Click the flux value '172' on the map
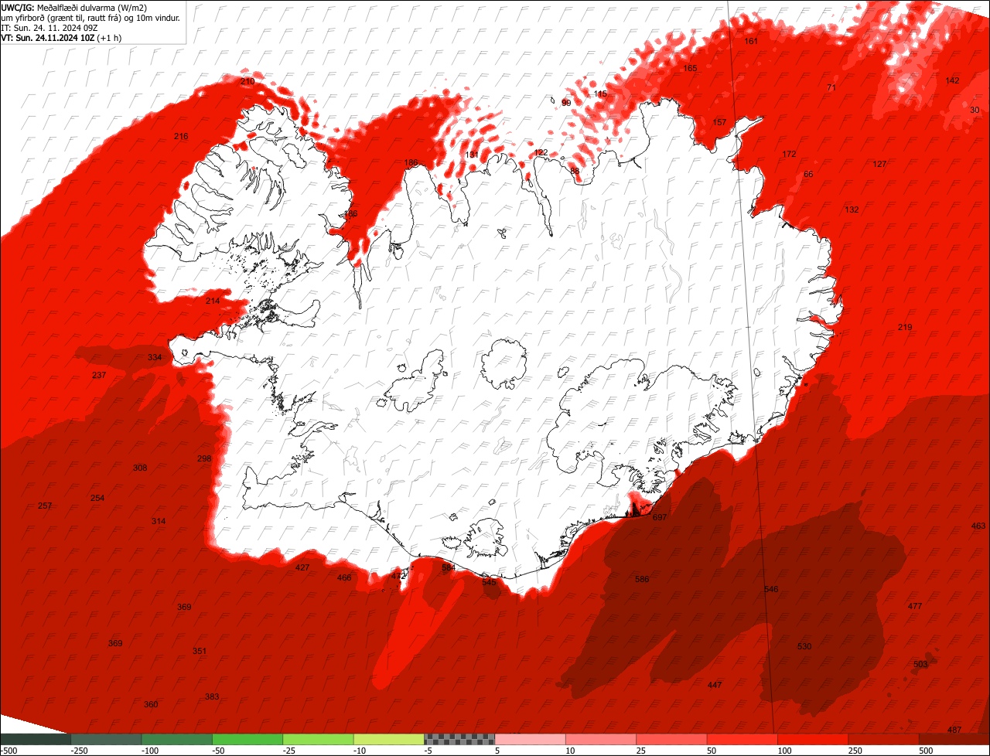The width and height of the screenshot is (990, 756). pyautogui.click(x=789, y=154)
